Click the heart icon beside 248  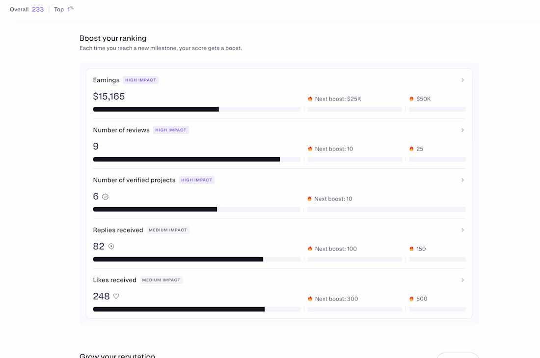(116, 296)
